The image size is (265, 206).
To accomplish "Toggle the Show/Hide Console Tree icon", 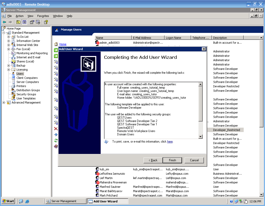I will 24,22.
